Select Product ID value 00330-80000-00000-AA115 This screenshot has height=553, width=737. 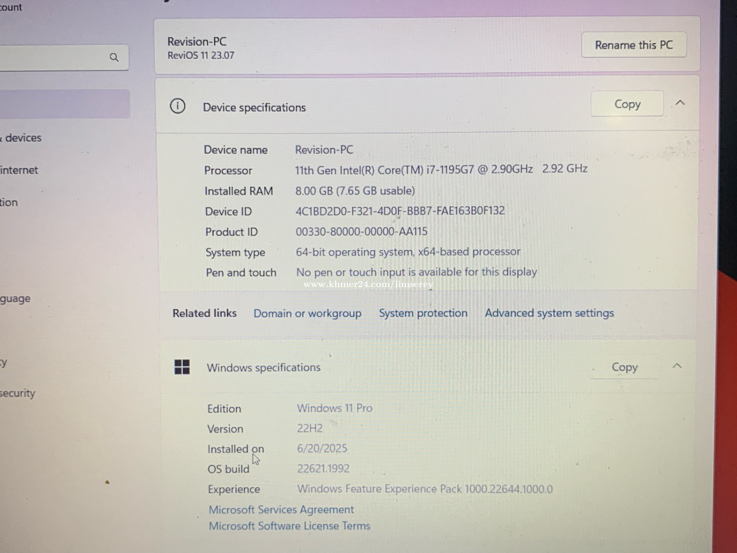362,232
